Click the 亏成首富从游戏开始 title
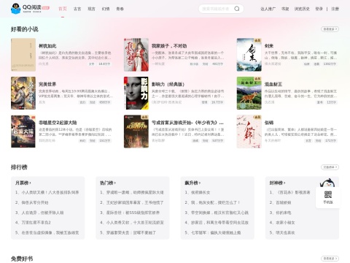This screenshot has width=350, height=263. pyautogui.click(x=187, y=123)
